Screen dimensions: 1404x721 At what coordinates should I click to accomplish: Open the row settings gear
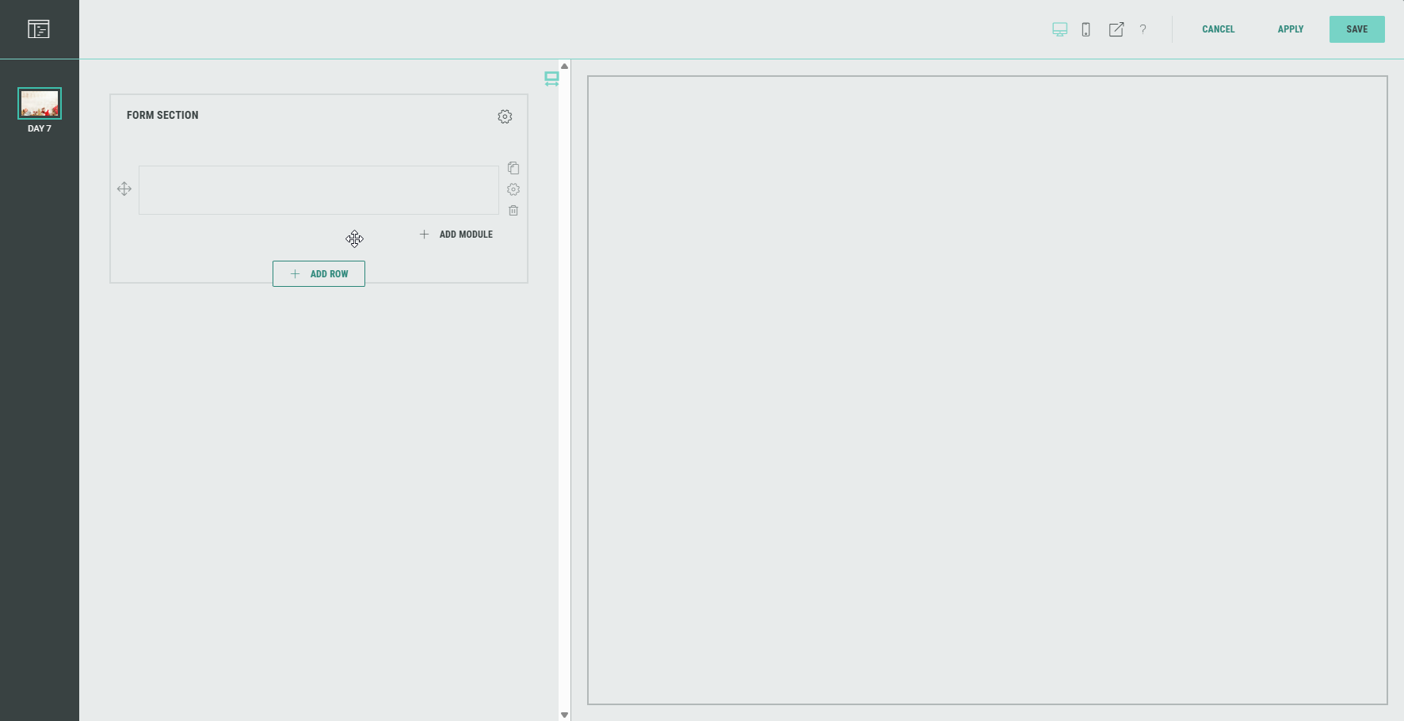tap(513, 189)
